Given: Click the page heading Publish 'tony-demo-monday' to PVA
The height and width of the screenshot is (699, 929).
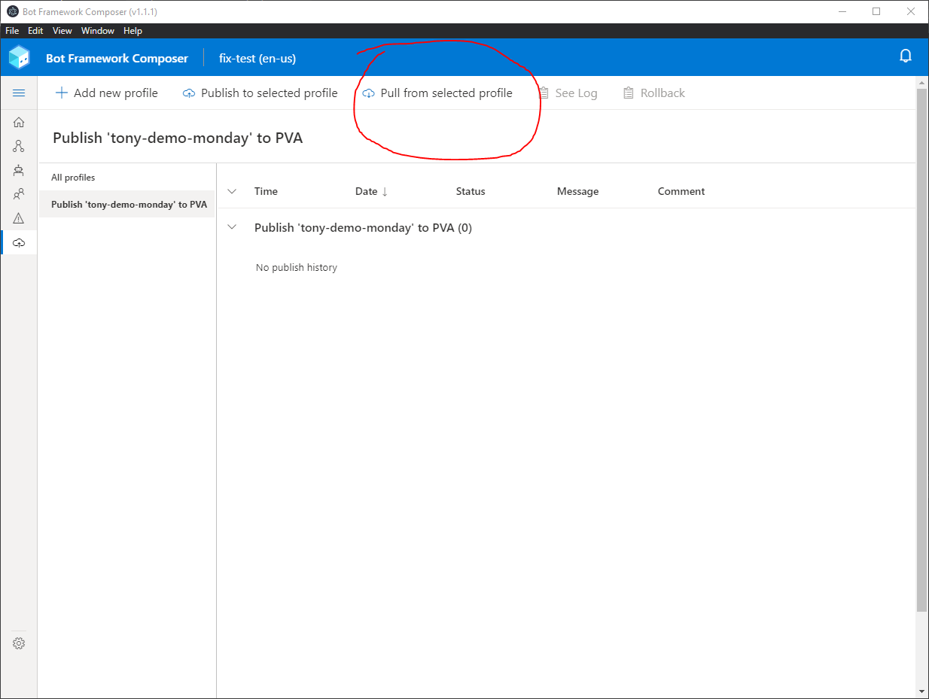Looking at the screenshot, I should pyautogui.click(x=178, y=138).
